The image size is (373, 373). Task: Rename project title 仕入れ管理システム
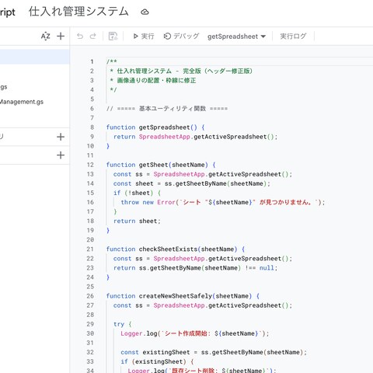click(78, 12)
